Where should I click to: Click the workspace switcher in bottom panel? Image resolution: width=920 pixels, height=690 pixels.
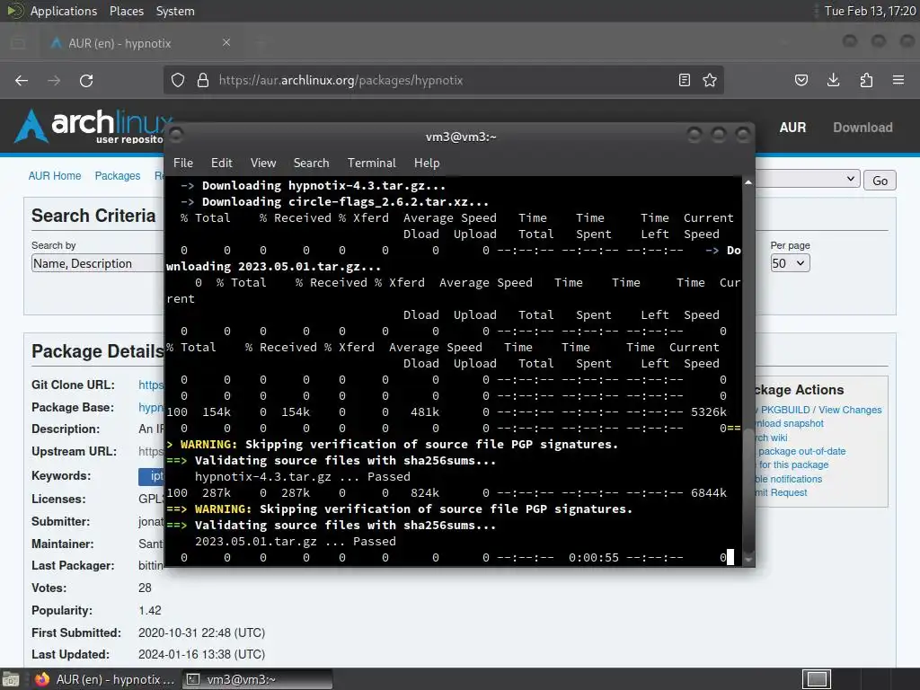[817, 679]
